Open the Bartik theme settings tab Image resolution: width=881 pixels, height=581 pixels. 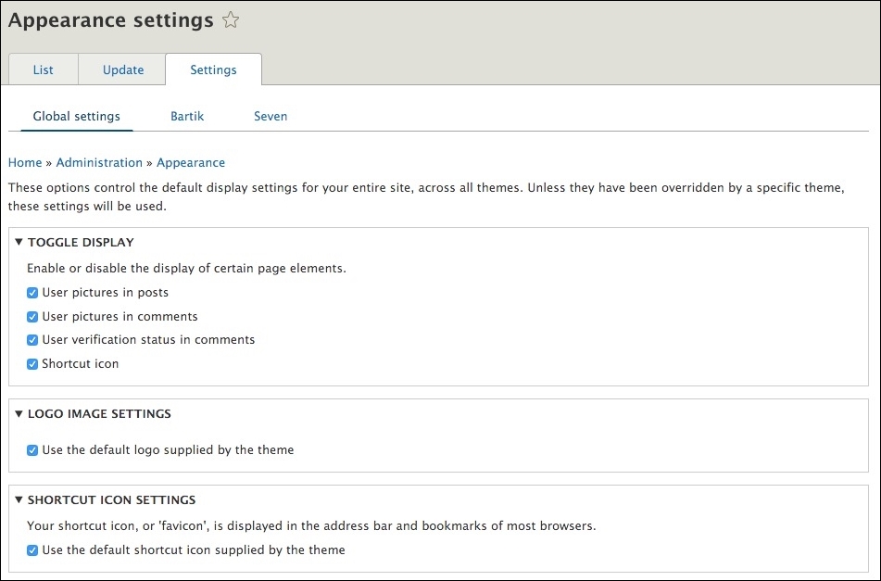[187, 117]
